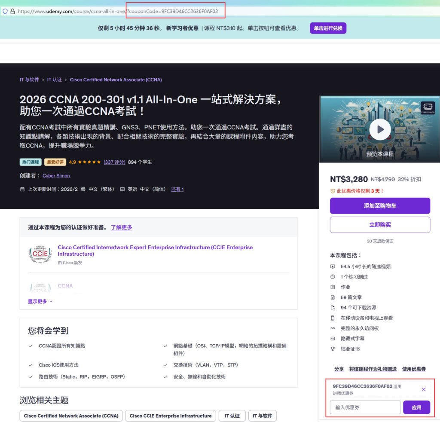Click the five-star rating icons
The image size is (440, 422).
[x=89, y=162]
